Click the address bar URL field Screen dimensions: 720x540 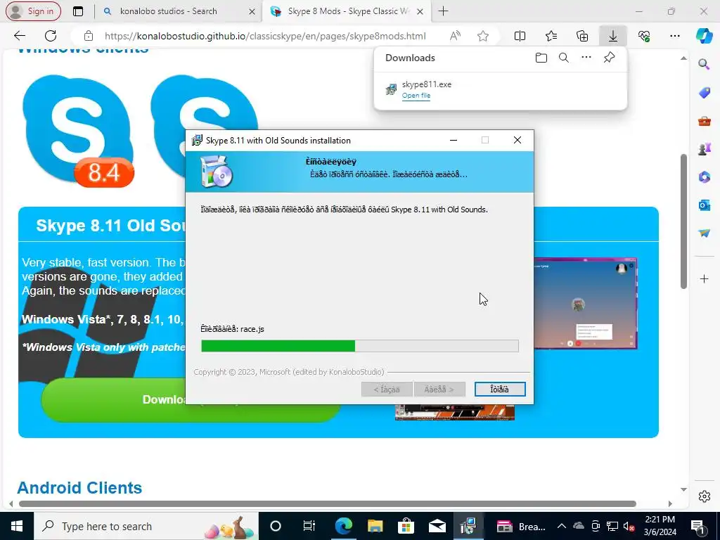265,36
